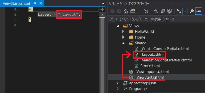Click the appsettings.json file icon
This screenshot has height=93, width=205.
(125, 83)
